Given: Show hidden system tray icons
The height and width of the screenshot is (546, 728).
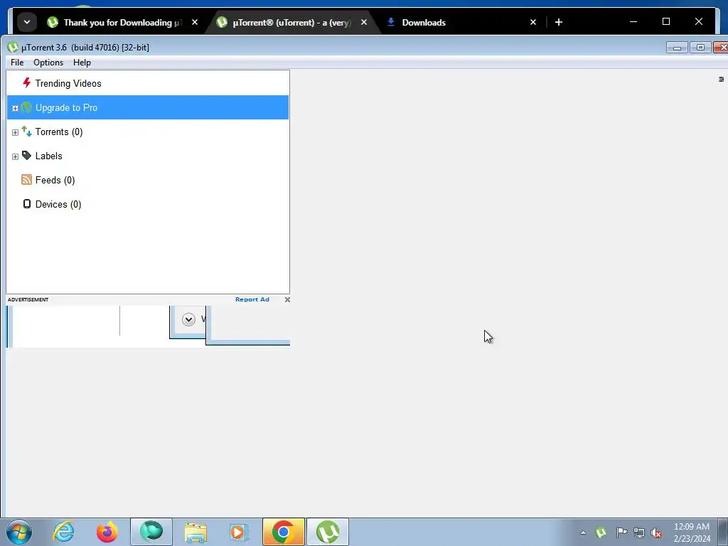Looking at the screenshot, I should pos(583,532).
